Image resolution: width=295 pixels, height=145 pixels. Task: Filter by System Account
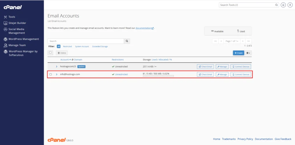82,46
